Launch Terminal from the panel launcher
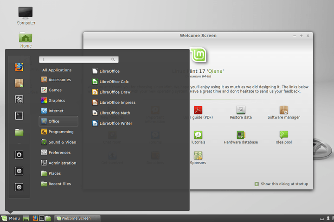 42,218
